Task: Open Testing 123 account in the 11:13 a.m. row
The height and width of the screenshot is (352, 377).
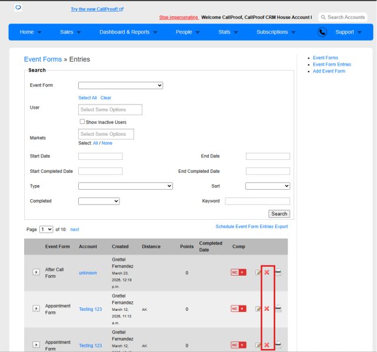Action: [x=91, y=309]
